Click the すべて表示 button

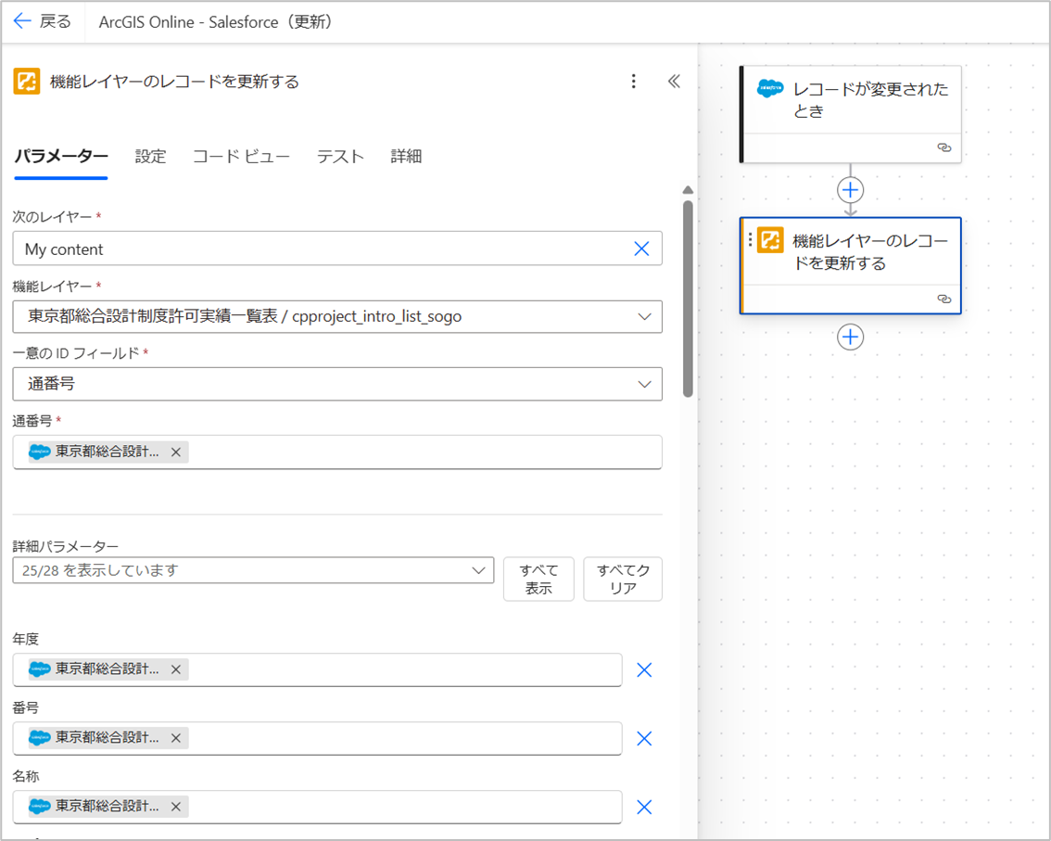538,579
